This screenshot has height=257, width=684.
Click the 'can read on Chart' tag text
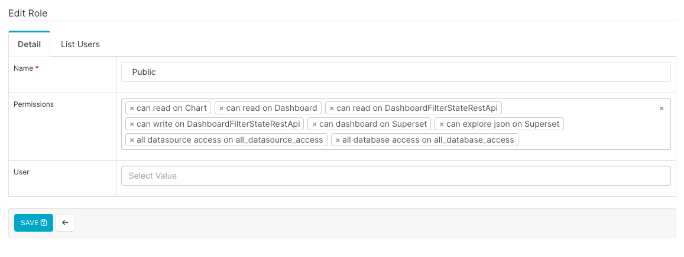[171, 108]
